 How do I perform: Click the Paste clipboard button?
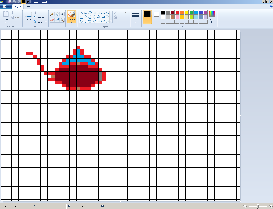(6, 14)
